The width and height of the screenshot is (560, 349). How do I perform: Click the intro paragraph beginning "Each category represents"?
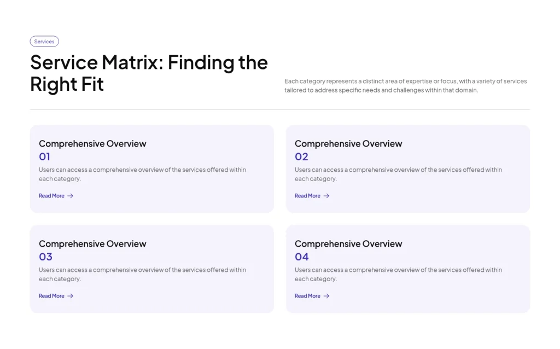pos(405,85)
